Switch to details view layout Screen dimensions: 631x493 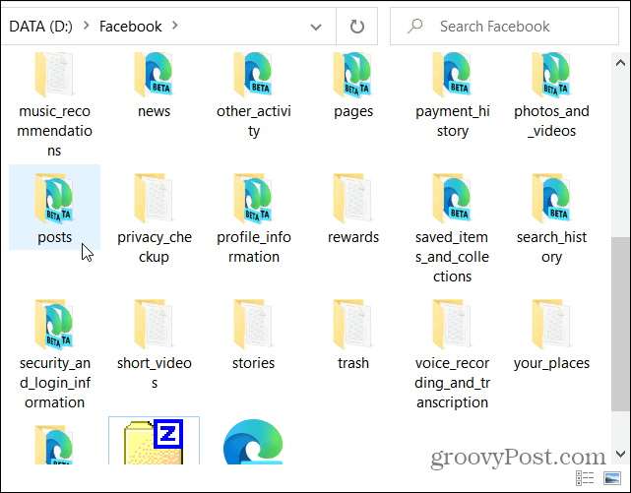click(585, 478)
